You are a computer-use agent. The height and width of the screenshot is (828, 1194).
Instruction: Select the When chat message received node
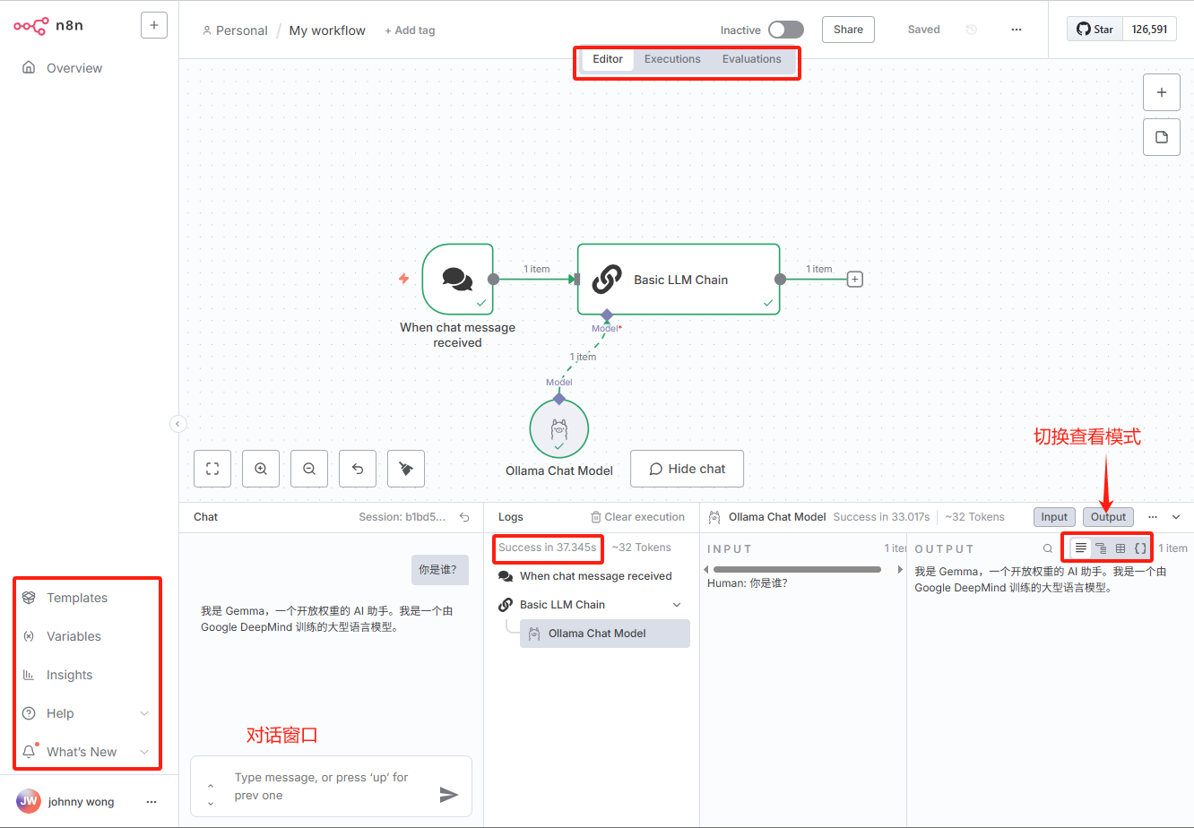[x=458, y=279]
